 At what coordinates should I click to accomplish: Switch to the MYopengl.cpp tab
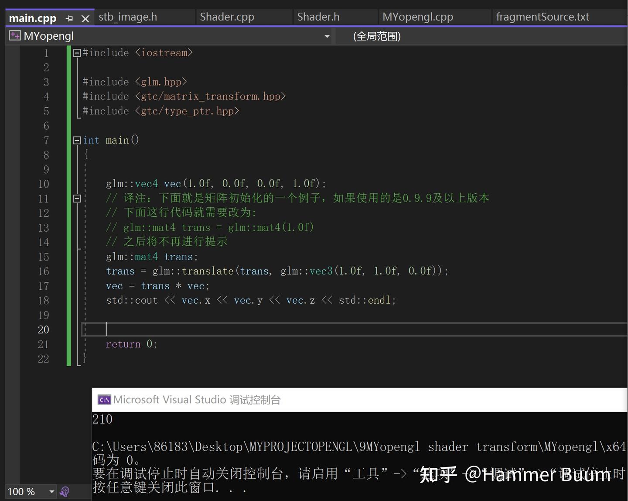point(417,17)
